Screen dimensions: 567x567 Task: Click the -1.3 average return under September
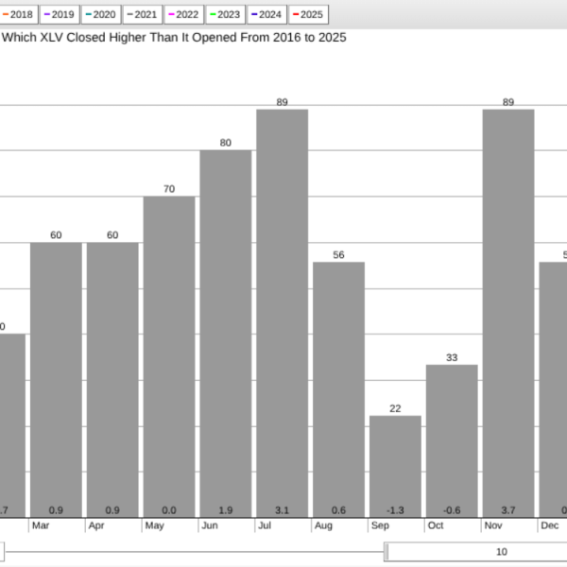(x=395, y=510)
